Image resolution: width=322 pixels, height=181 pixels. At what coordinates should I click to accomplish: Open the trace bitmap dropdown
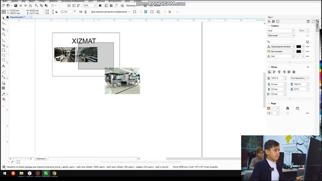click(x=129, y=12)
